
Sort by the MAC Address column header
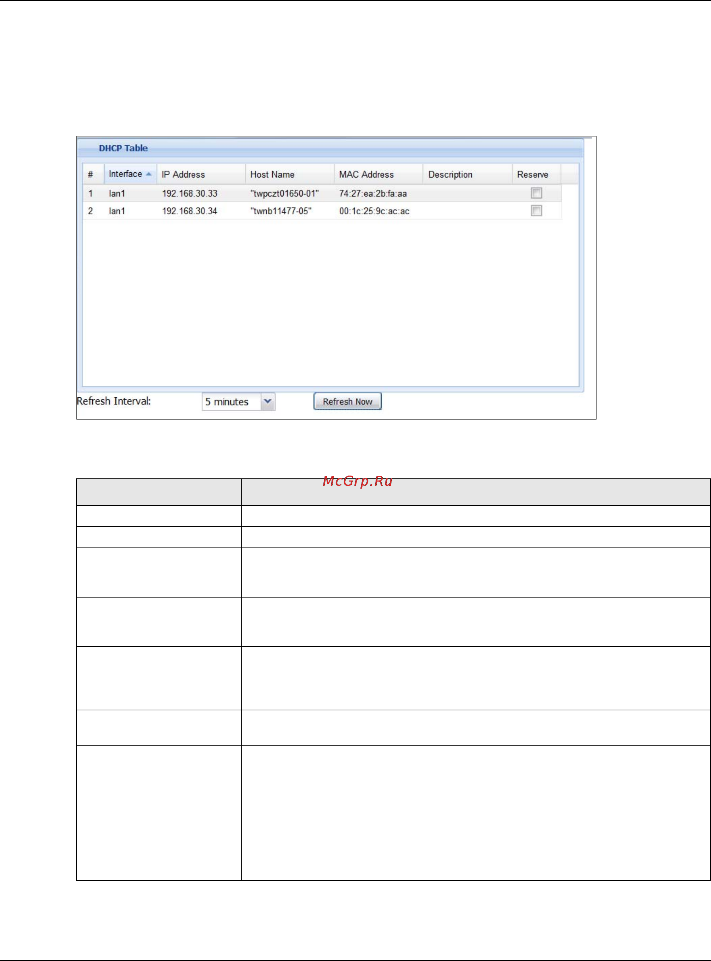coord(378,175)
